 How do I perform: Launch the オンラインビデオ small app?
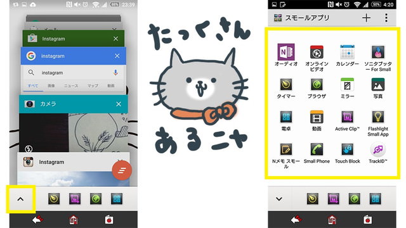click(x=317, y=53)
